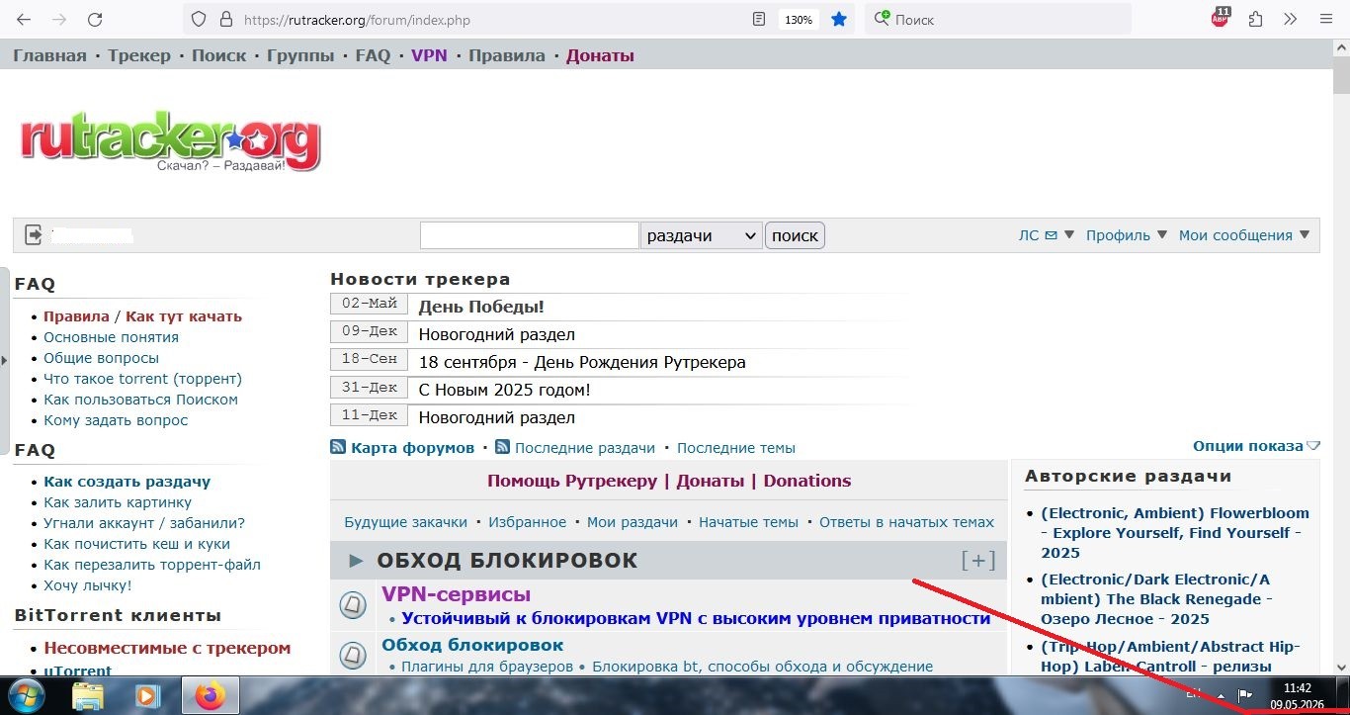Click RSS icon next to Карта форумов
This screenshot has width=1350, height=715.
tap(338, 447)
